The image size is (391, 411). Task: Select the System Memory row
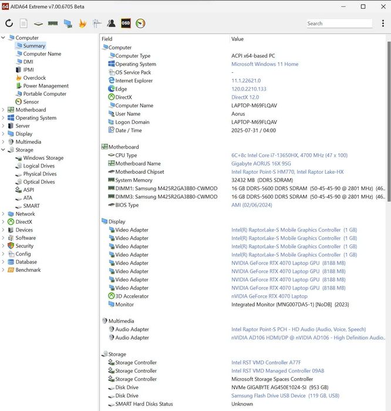pyautogui.click(x=243, y=180)
